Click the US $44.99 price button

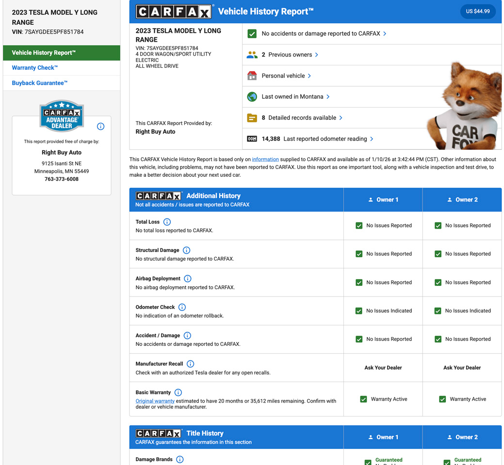click(x=477, y=12)
